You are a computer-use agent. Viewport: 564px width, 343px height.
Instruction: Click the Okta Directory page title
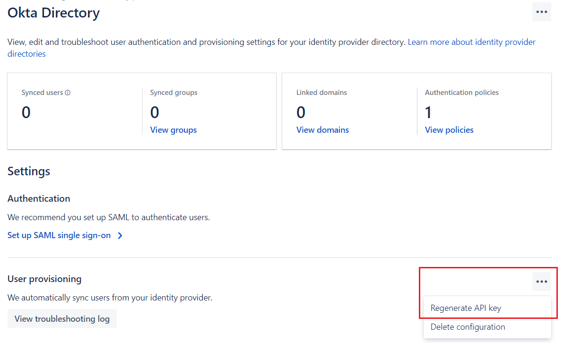pos(53,13)
